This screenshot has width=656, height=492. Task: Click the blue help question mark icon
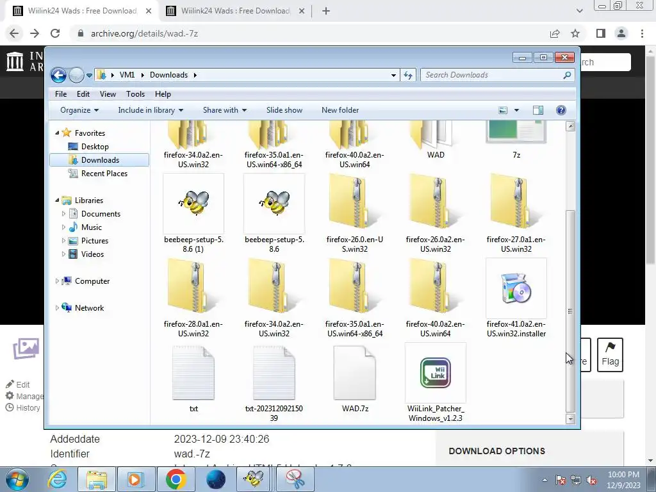[x=561, y=110]
